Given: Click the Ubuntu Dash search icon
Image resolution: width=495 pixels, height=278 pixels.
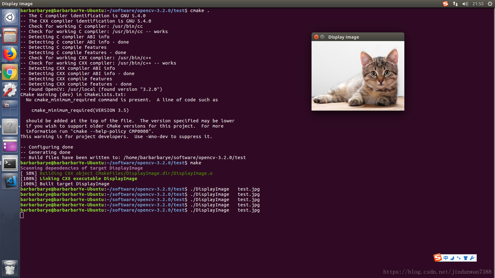Looking at the screenshot, I should (10, 17).
